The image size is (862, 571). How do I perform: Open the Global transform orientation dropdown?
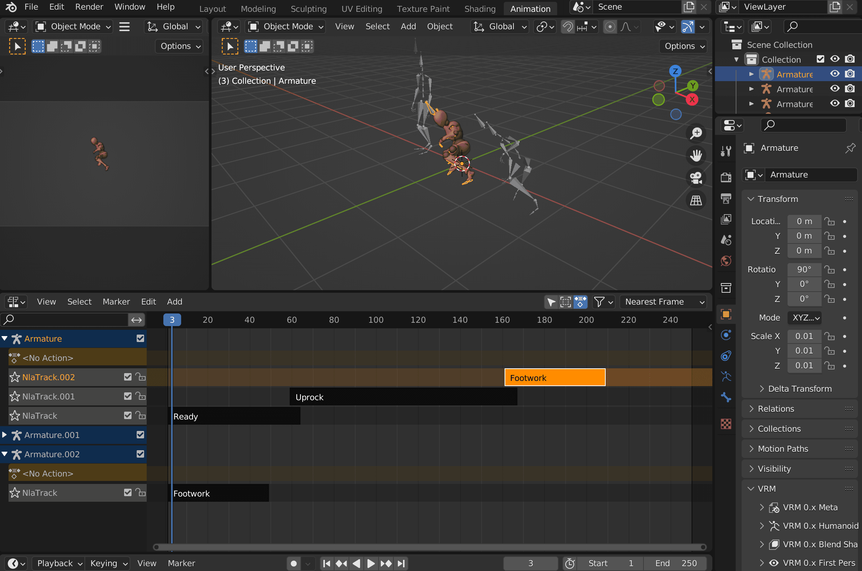point(499,27)
